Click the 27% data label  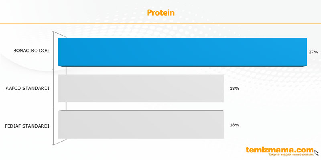pyautogui.click(x=313, y=52)
